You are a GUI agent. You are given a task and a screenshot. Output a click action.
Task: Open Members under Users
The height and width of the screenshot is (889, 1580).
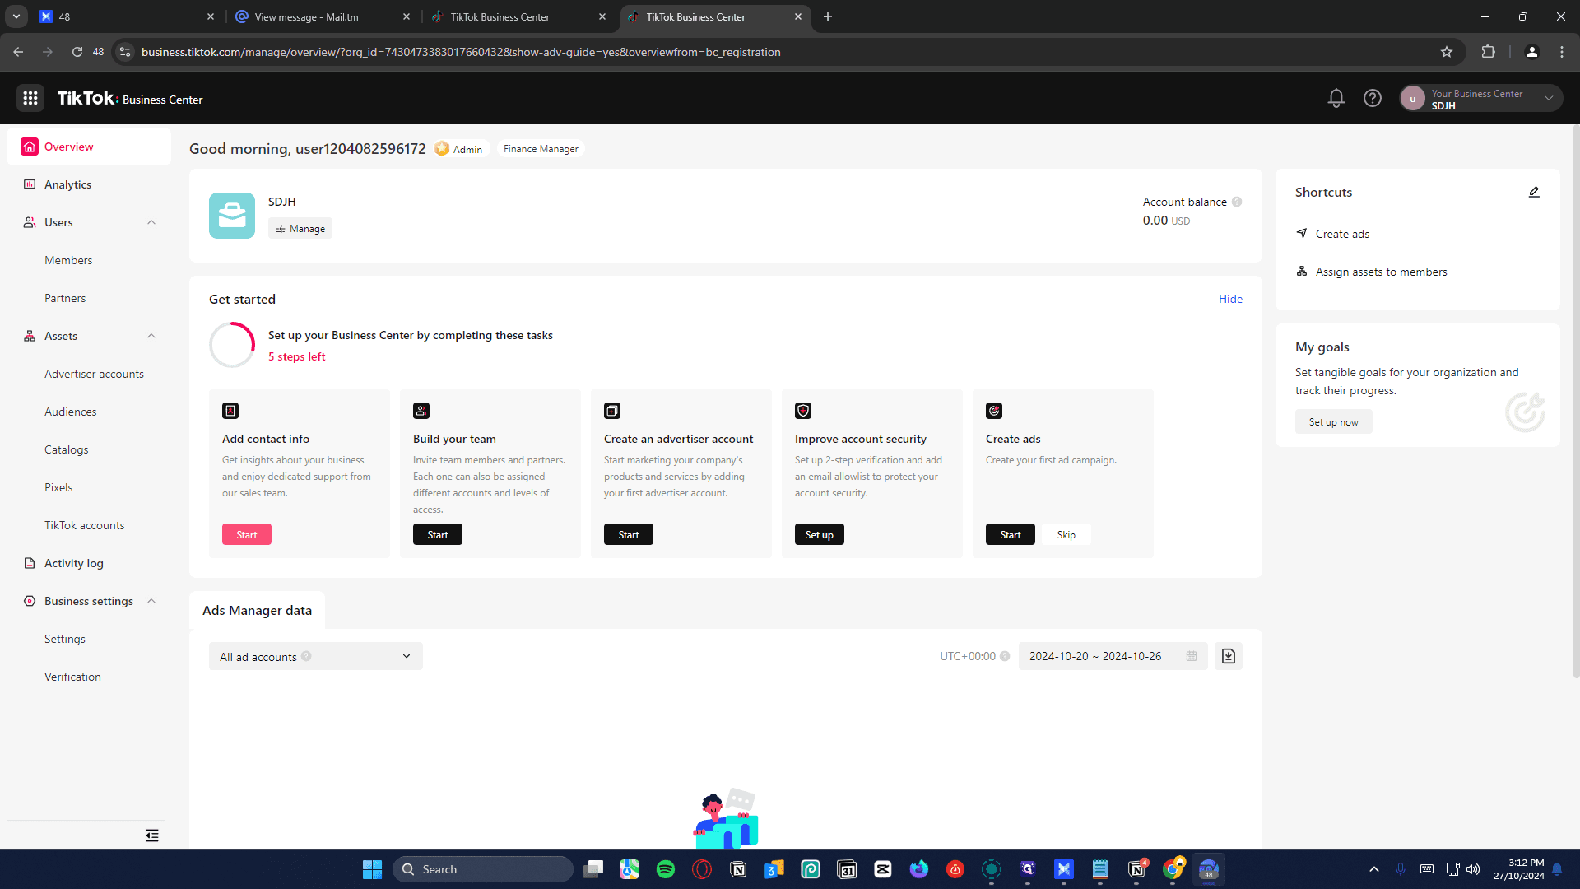[68, 260]
